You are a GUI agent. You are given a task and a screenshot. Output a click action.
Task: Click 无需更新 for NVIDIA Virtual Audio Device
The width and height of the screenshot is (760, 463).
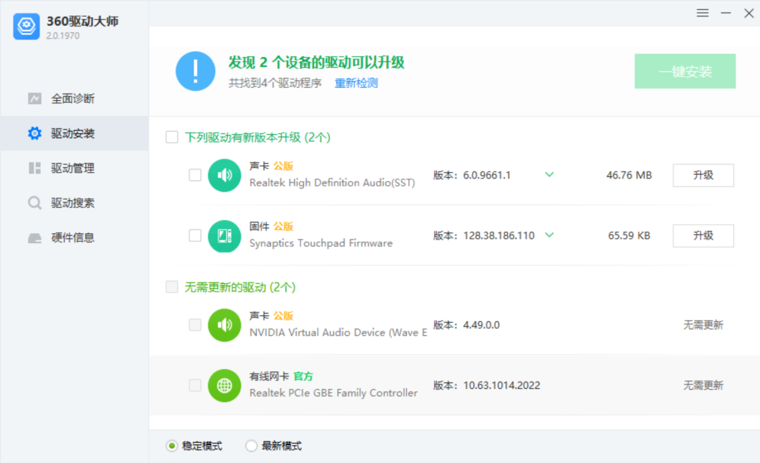pyautogui.click(x=703, y=325)
